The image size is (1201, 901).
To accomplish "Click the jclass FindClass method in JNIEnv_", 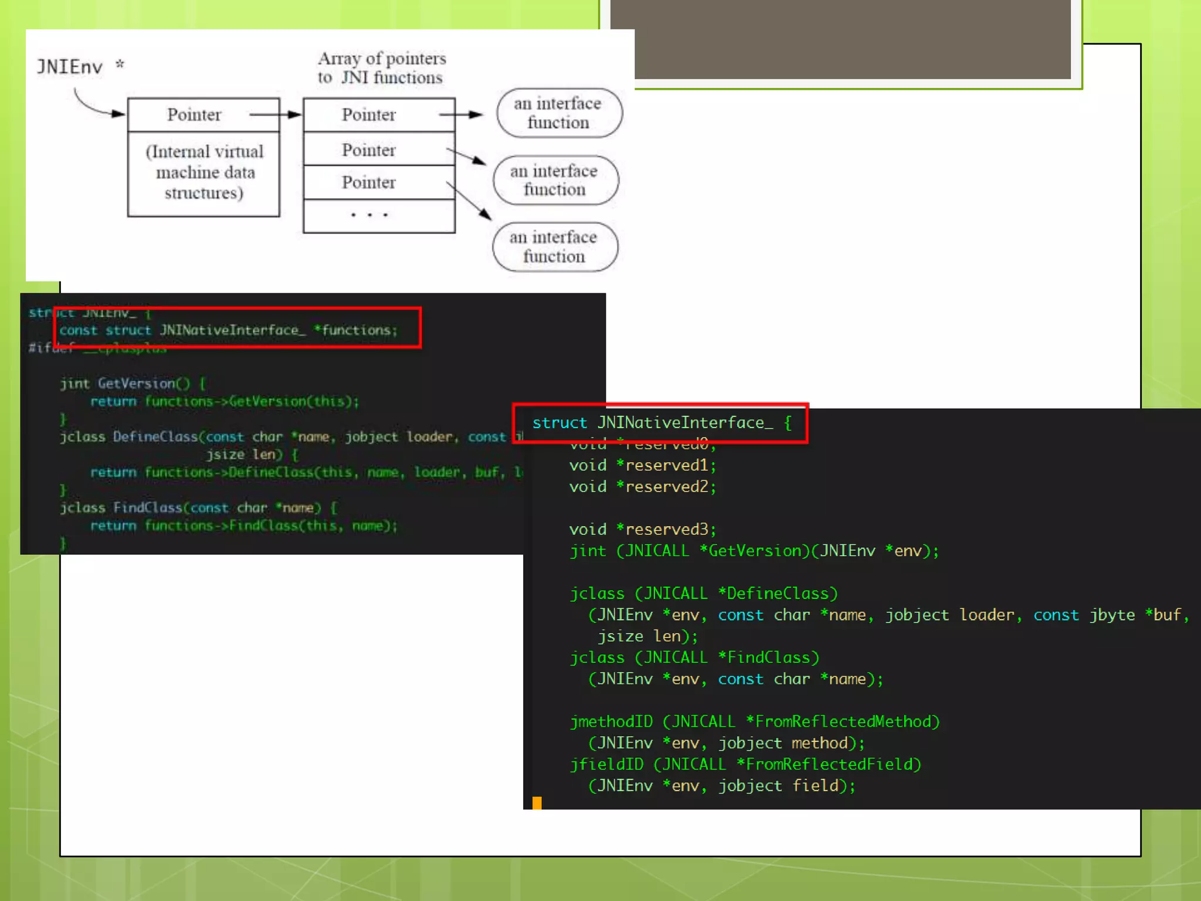I will click(198, 507).
